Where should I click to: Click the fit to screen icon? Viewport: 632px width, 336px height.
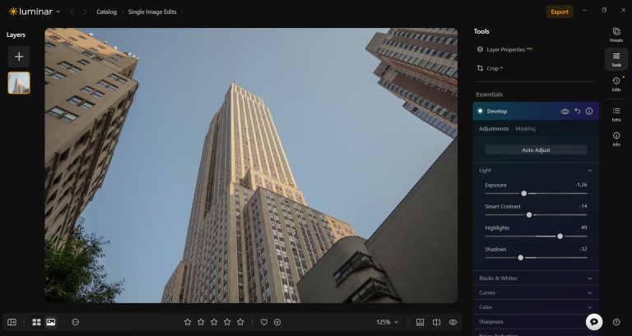(420, 322)
